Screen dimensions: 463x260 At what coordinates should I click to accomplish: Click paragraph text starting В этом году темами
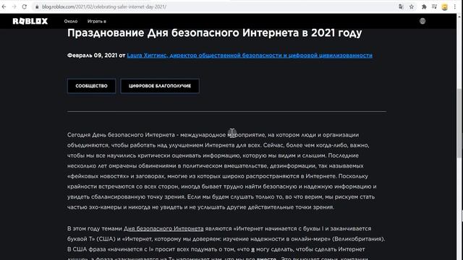[226, 243]
